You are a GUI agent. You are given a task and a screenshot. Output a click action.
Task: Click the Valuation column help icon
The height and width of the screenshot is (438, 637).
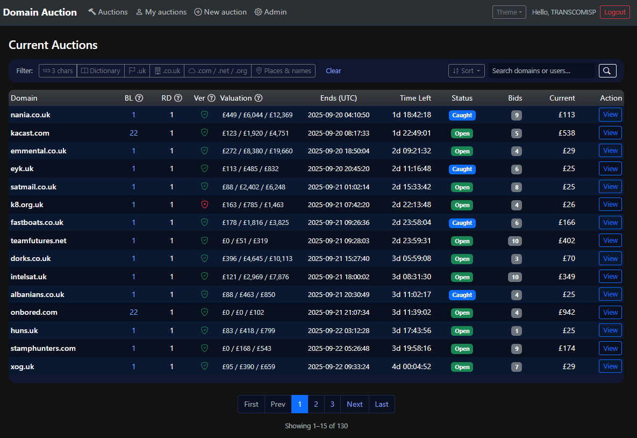click(259, 98)
